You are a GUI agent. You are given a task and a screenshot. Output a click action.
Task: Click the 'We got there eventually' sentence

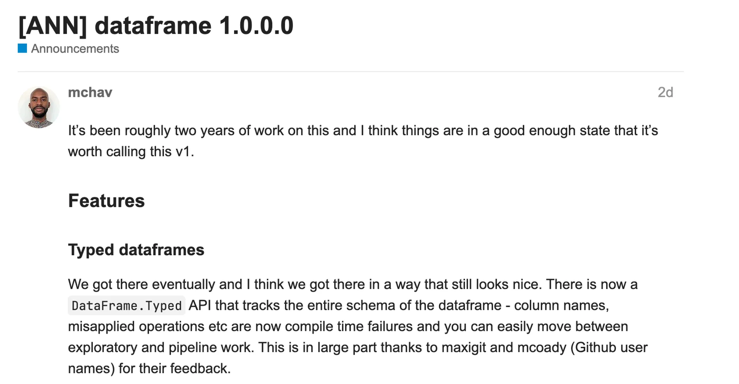click(155, 284)
